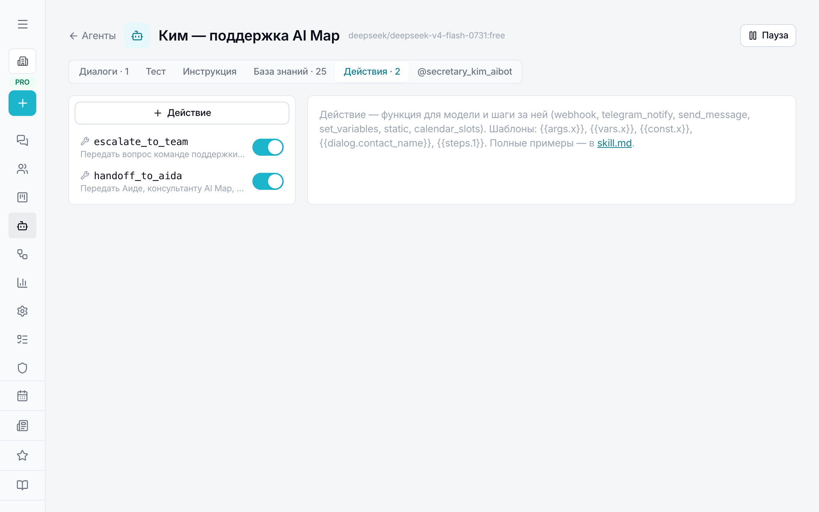The width and height of the screenshot is (819, 512).
Task: Open the База знаний tab
Action: [x=290, y=71]
